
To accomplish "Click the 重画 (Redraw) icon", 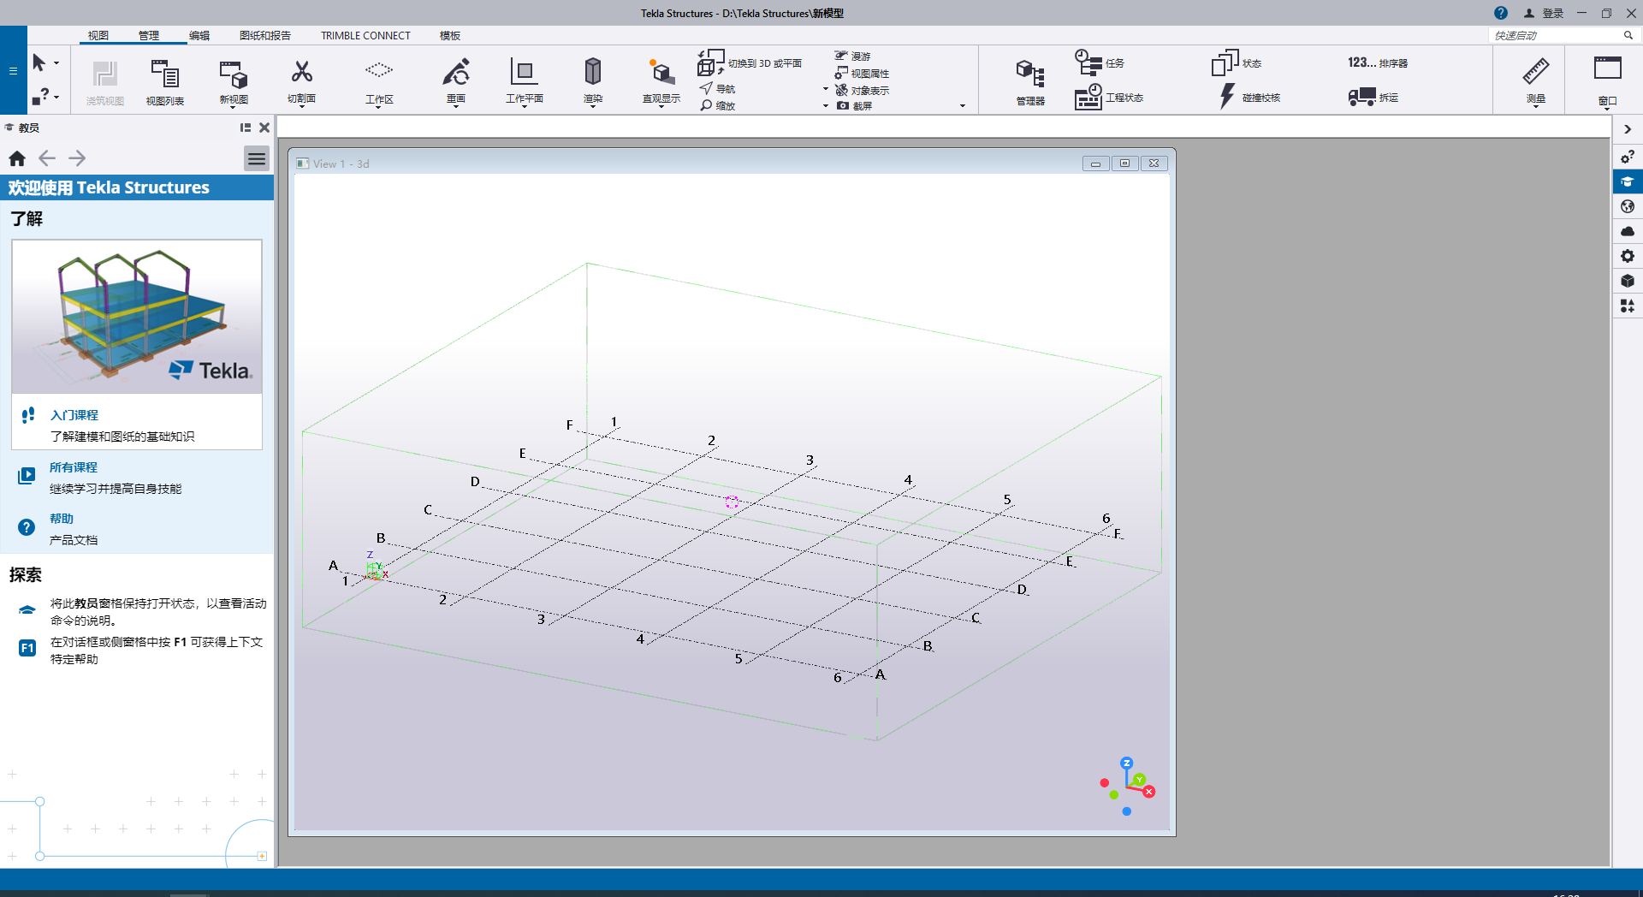I will (x=456, y=77).
